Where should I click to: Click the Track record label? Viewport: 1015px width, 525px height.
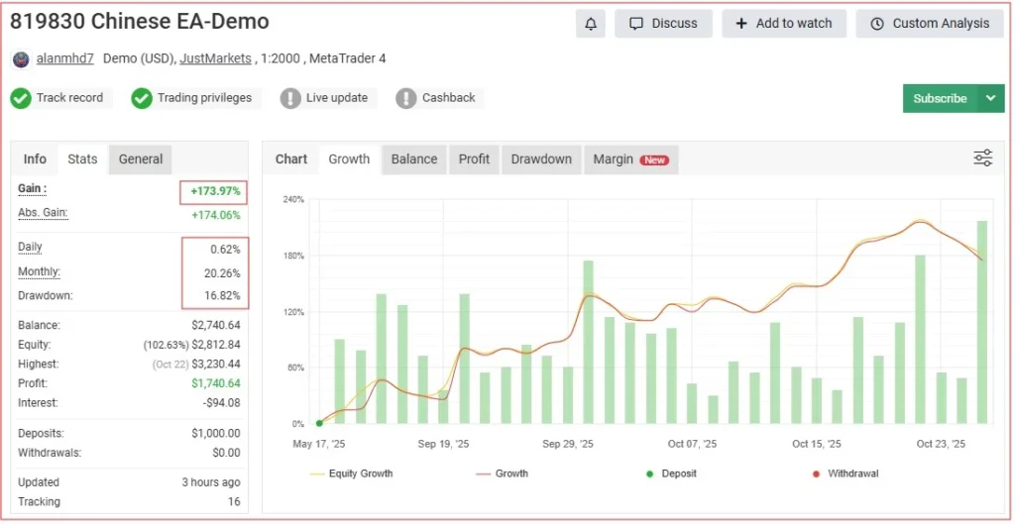(x=69, y=98)
